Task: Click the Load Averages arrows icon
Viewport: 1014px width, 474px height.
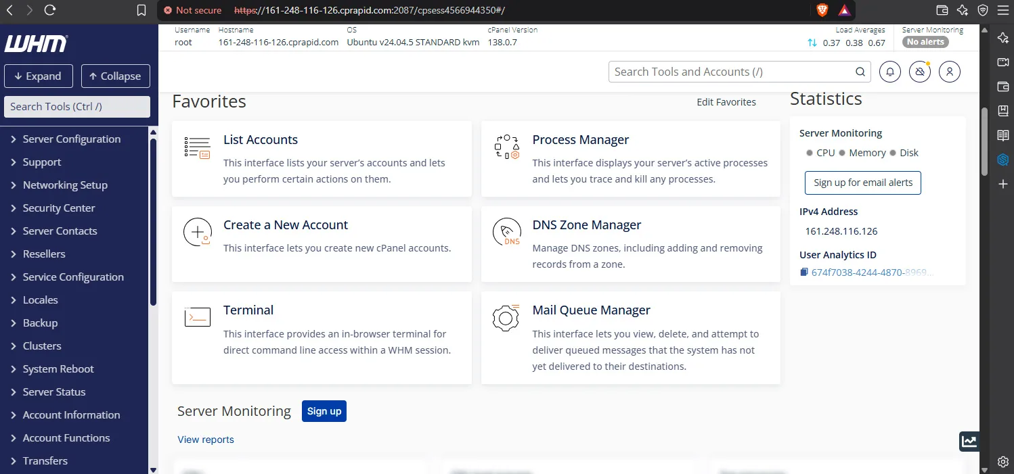Action: tap(812, 43)
